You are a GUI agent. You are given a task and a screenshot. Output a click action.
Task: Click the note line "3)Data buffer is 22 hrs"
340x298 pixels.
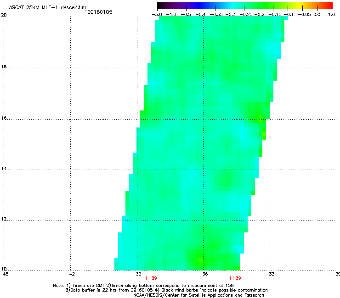pos(166,290)
